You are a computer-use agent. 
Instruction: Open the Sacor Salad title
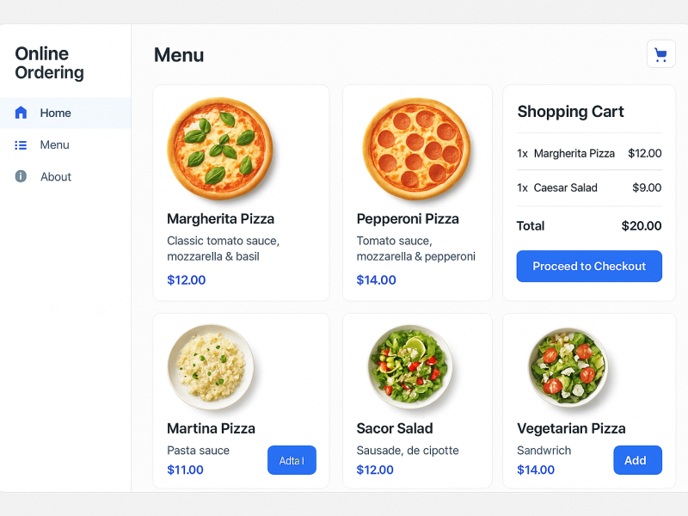pyautogui.click(x=395, y=428)
